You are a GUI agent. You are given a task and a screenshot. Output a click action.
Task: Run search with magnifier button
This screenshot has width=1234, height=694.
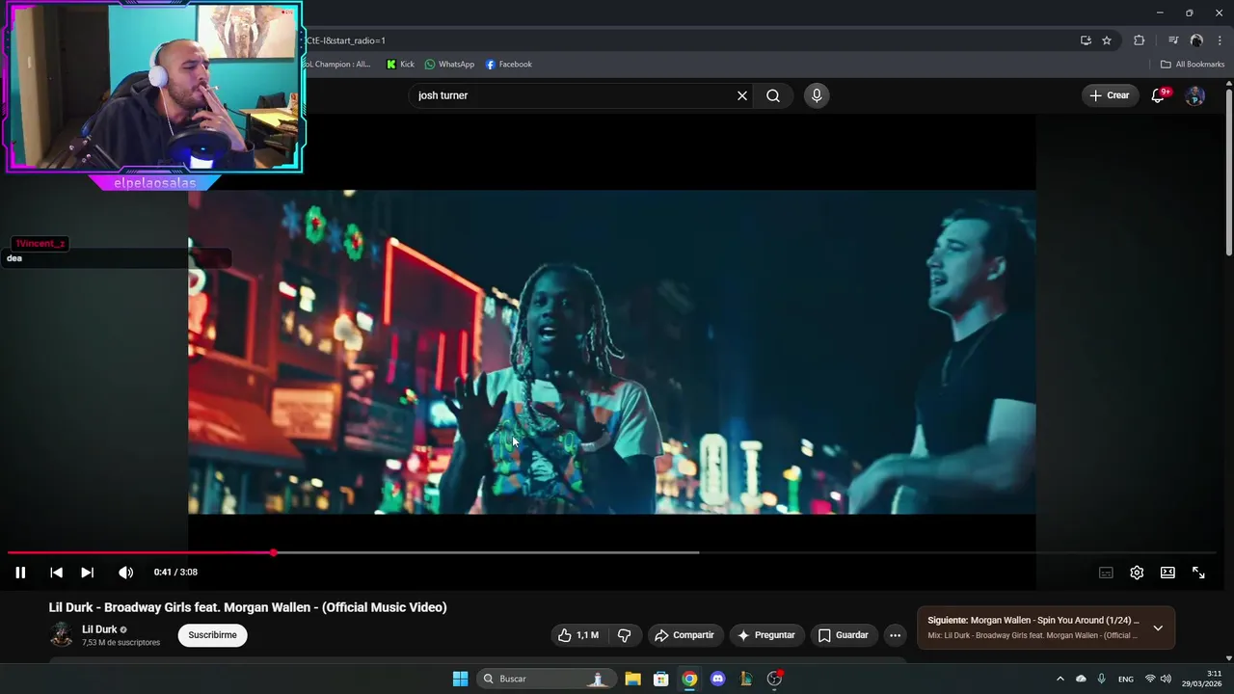point(773,95)
